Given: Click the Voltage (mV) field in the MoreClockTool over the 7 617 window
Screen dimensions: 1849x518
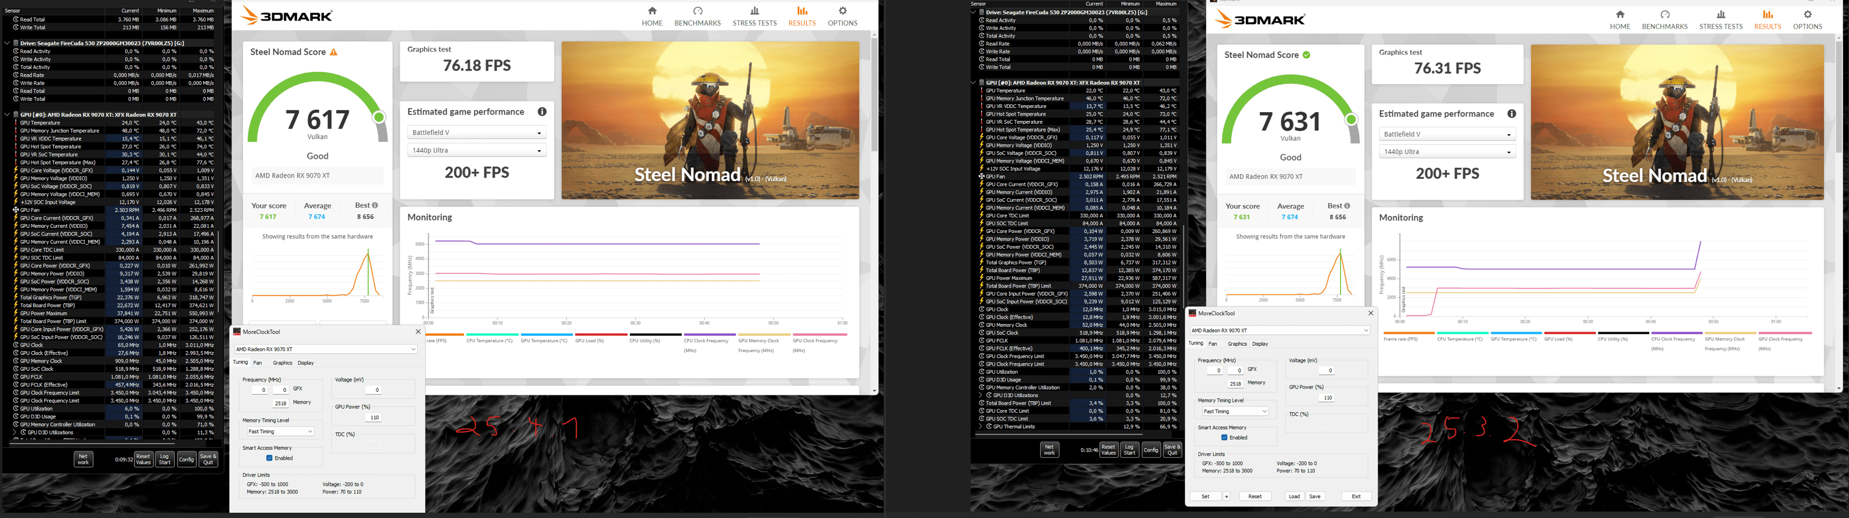Looking at the screenshot, I should (x=373, y=390).
